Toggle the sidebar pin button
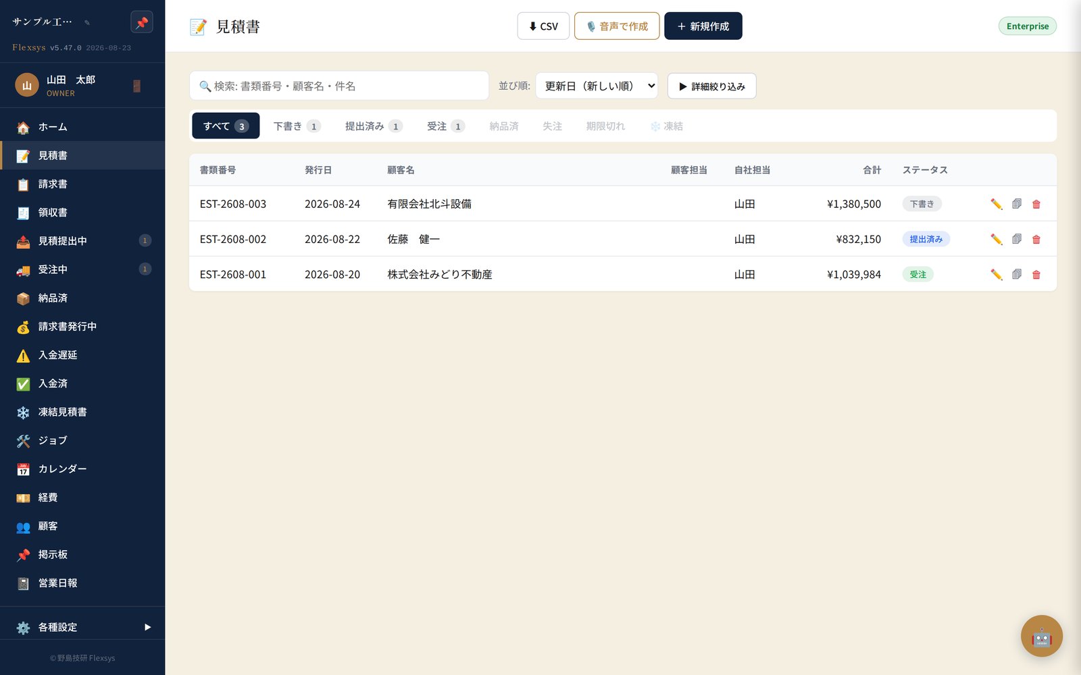 pyautogui.click(x=141, y=22)
